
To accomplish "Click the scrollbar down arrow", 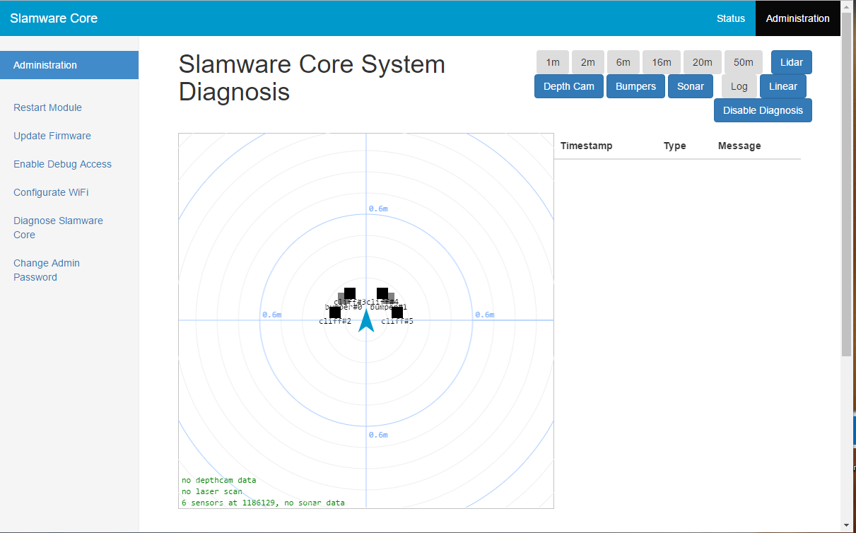I will click(x=847, y=526).
